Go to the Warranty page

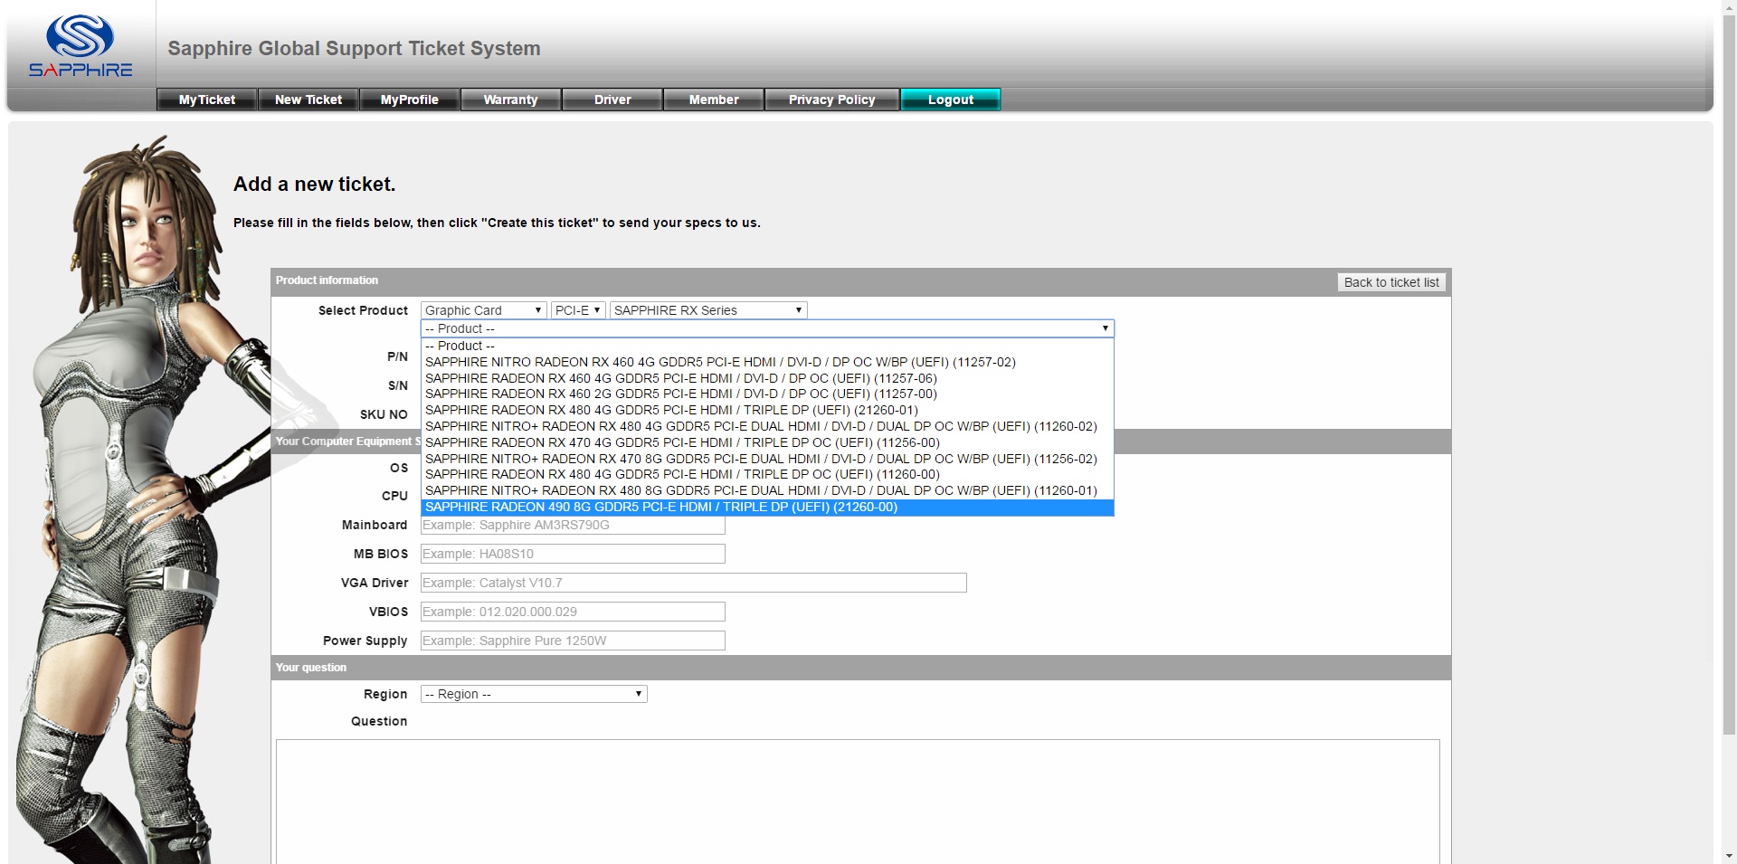pyautogui.click(x=510, y=100)
